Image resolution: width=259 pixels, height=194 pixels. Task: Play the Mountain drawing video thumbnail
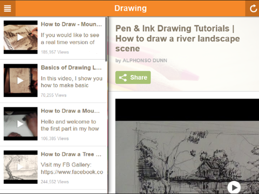point(21,37)
